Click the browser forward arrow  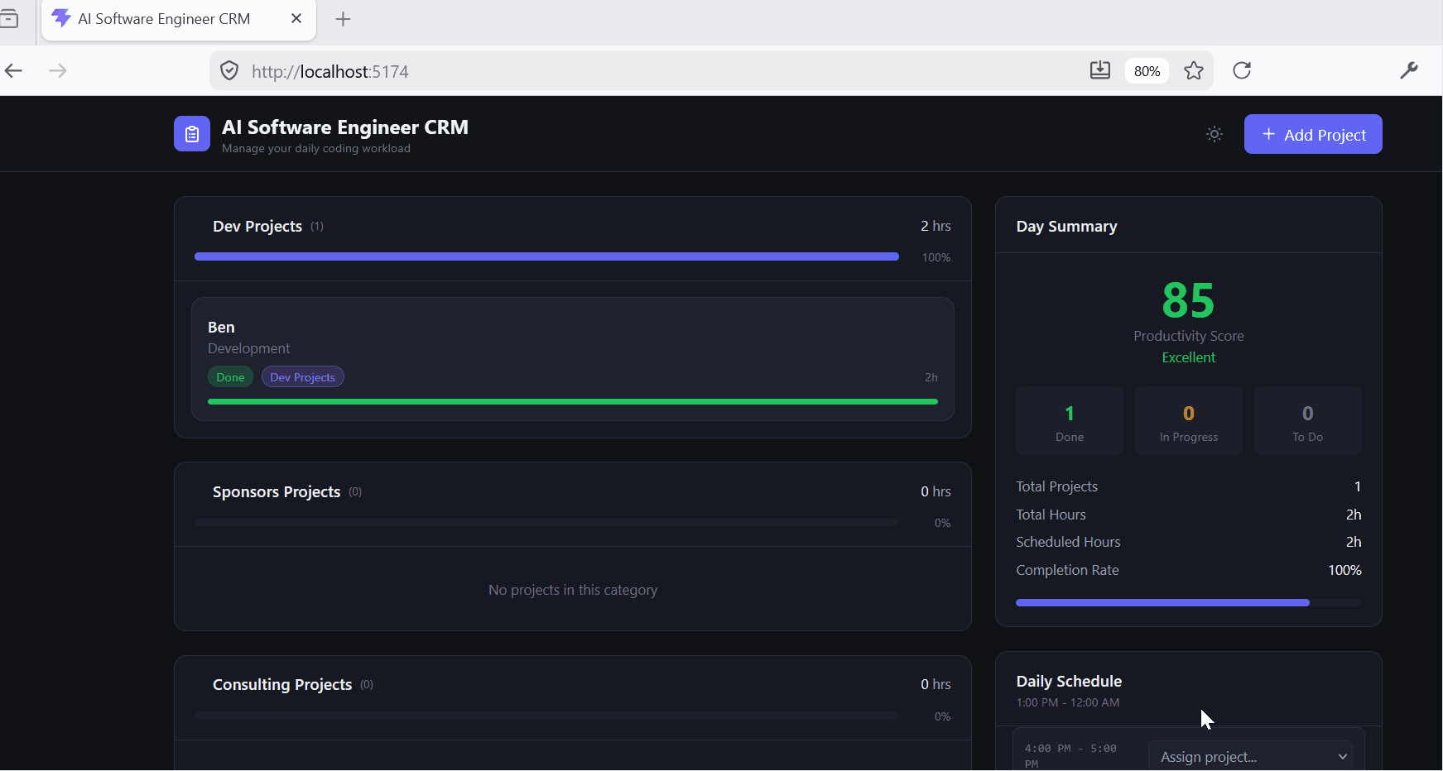point(58,71)
